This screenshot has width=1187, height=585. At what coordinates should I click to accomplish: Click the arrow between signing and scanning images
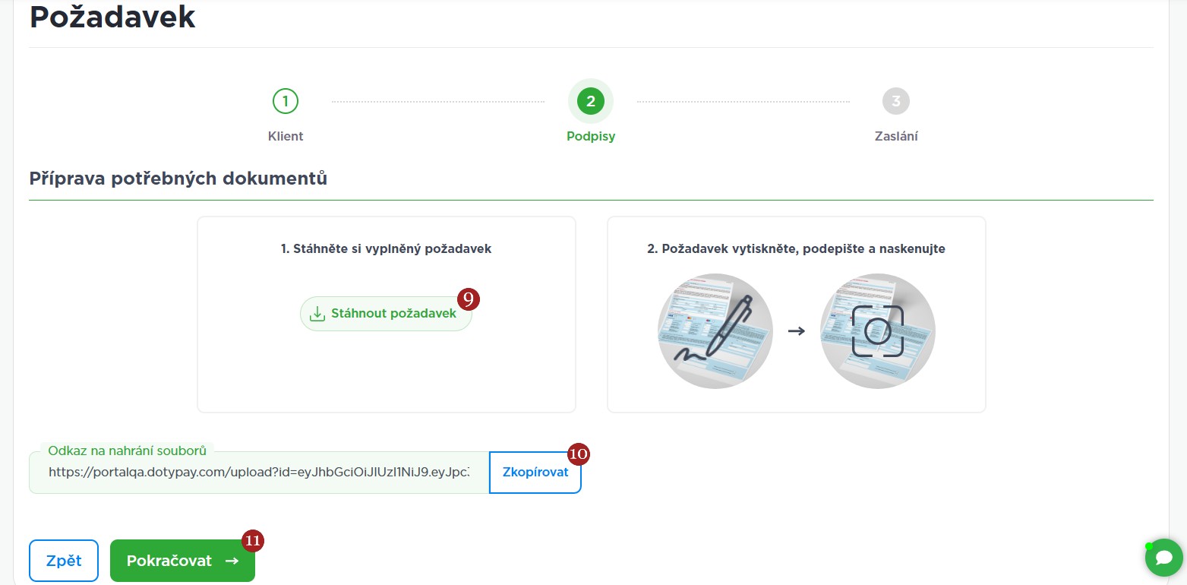(796, 331)
